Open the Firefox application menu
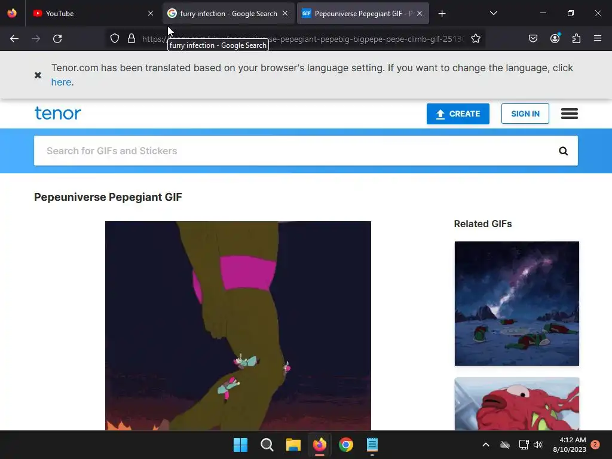 point(598,38)
